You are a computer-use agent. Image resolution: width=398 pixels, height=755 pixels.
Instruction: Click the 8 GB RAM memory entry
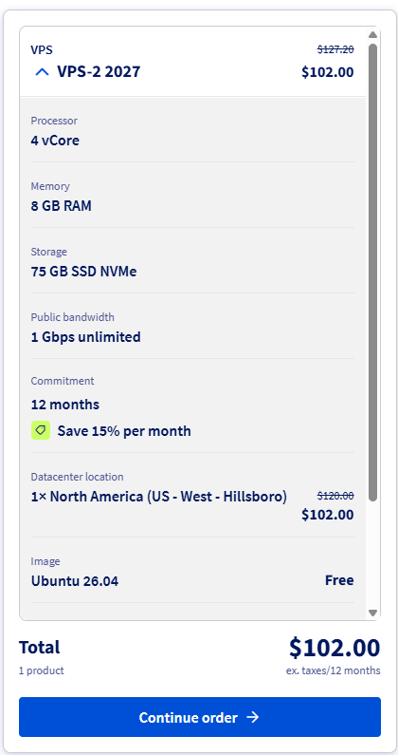click(61, 206)
